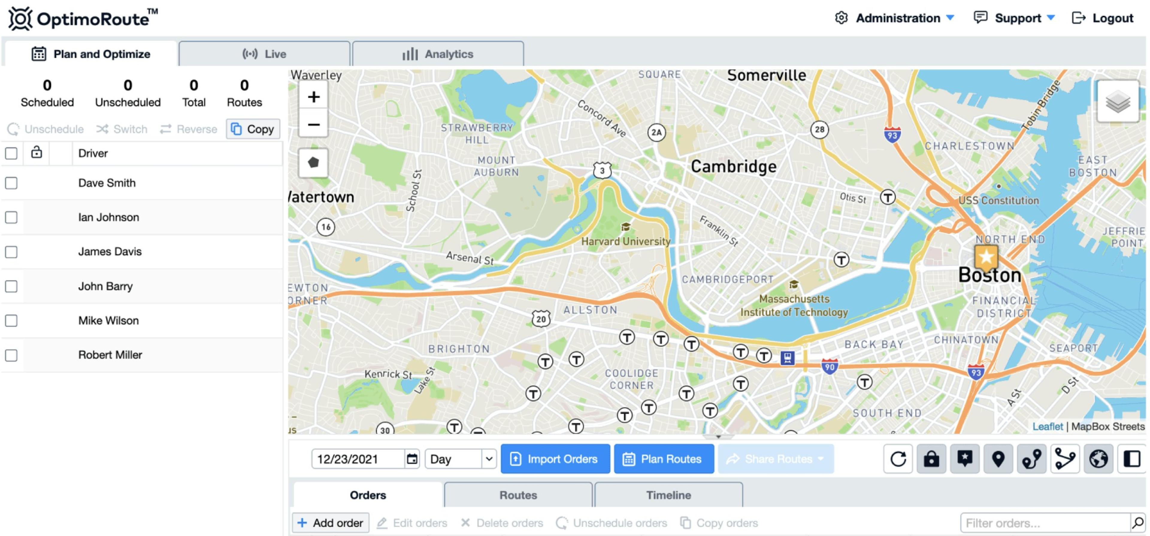The image size is (1150, 536).
Task: Click the sidebar panel toggle icon
Action: [1132, 459]
